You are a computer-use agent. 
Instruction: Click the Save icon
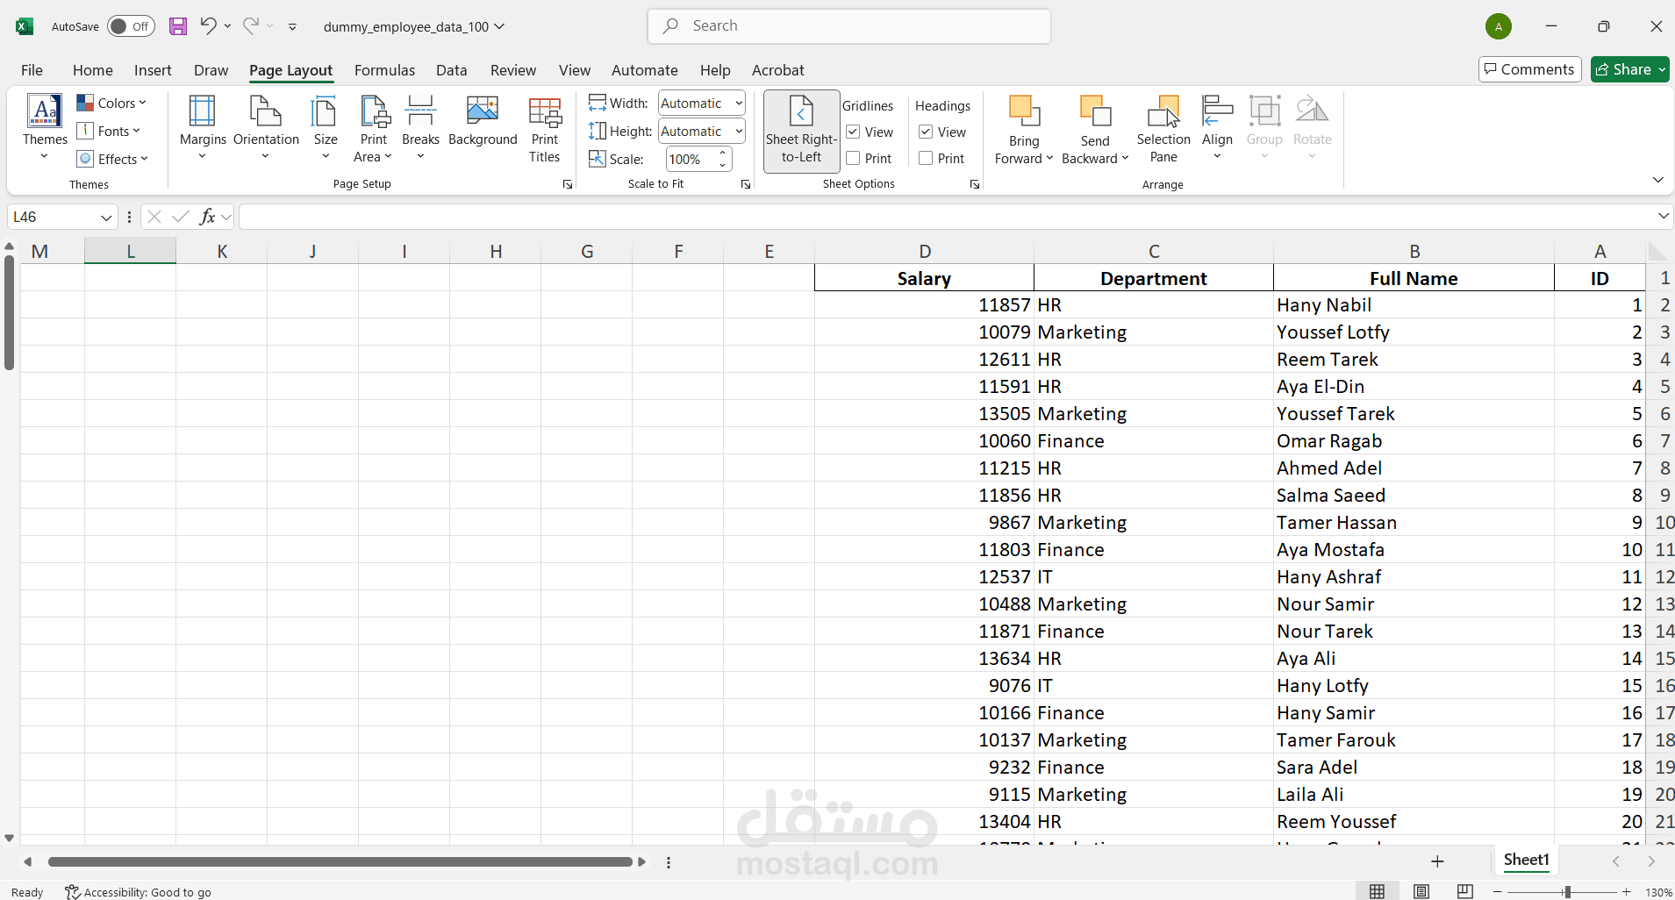click(178, 26)
